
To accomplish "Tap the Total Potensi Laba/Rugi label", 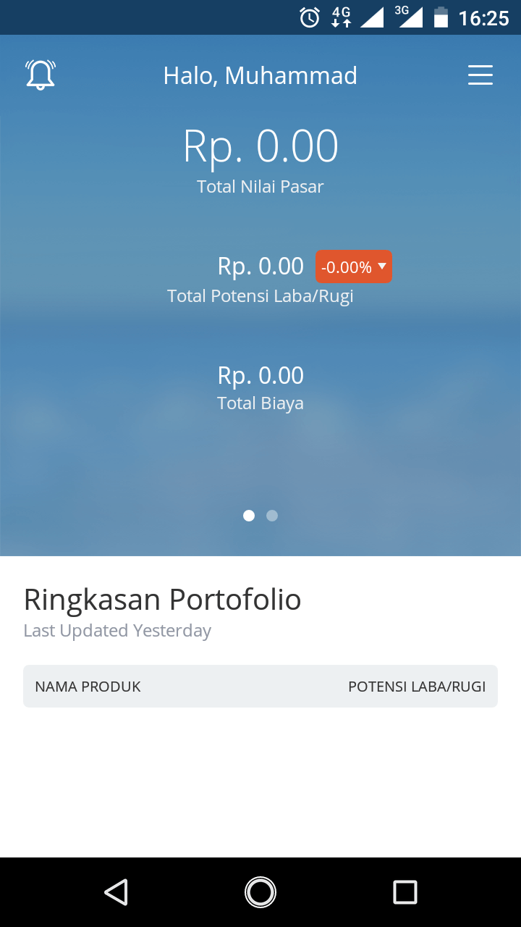I will click(x=260, y=296).
